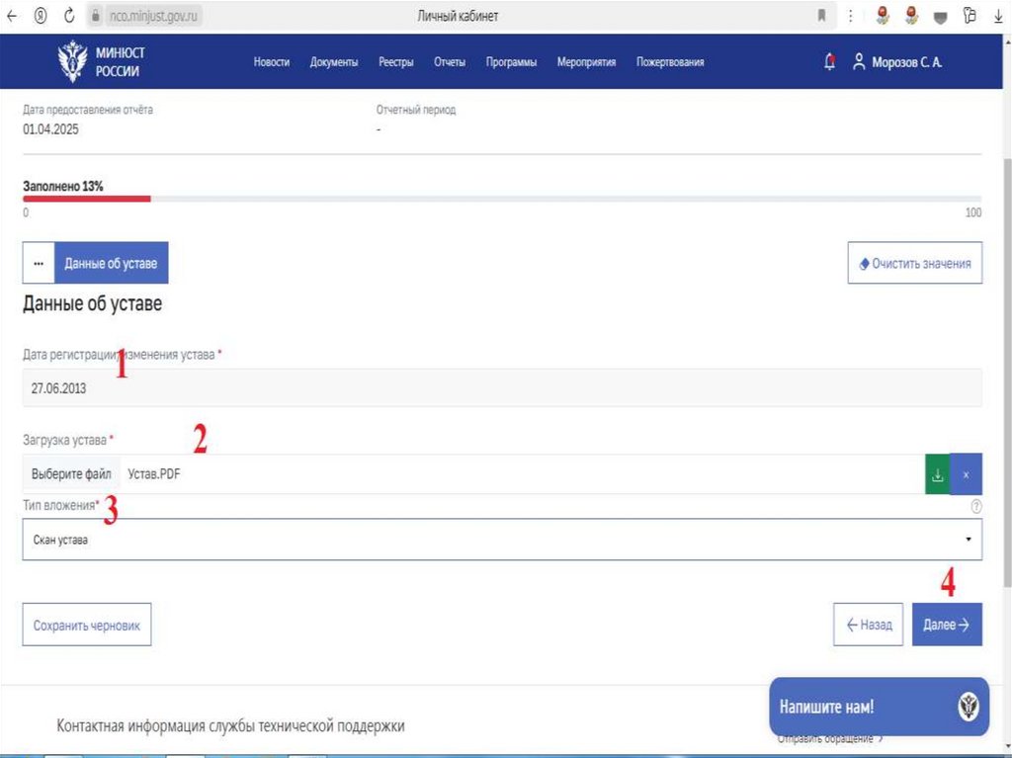Viewport: 1012px width, 758px height.
Task: Open the Пожертвования menu item
Action: [670, 62]
